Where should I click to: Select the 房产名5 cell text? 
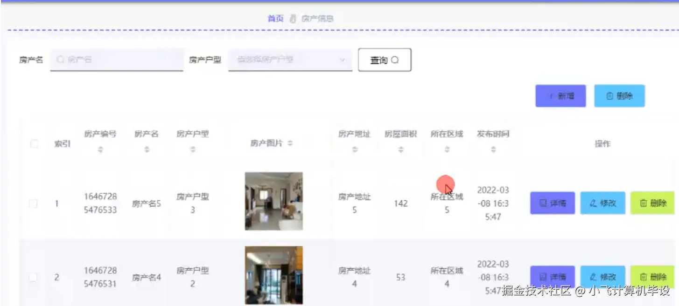147,204
